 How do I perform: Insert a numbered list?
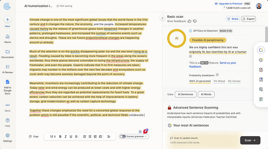84,137
